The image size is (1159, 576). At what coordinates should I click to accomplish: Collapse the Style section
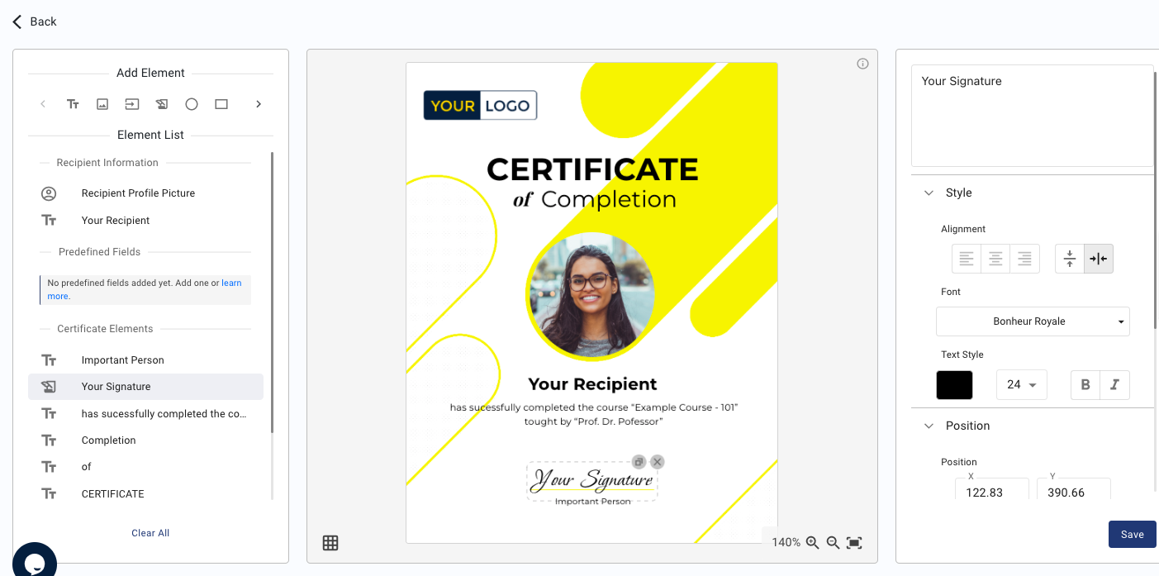[929, 192]
